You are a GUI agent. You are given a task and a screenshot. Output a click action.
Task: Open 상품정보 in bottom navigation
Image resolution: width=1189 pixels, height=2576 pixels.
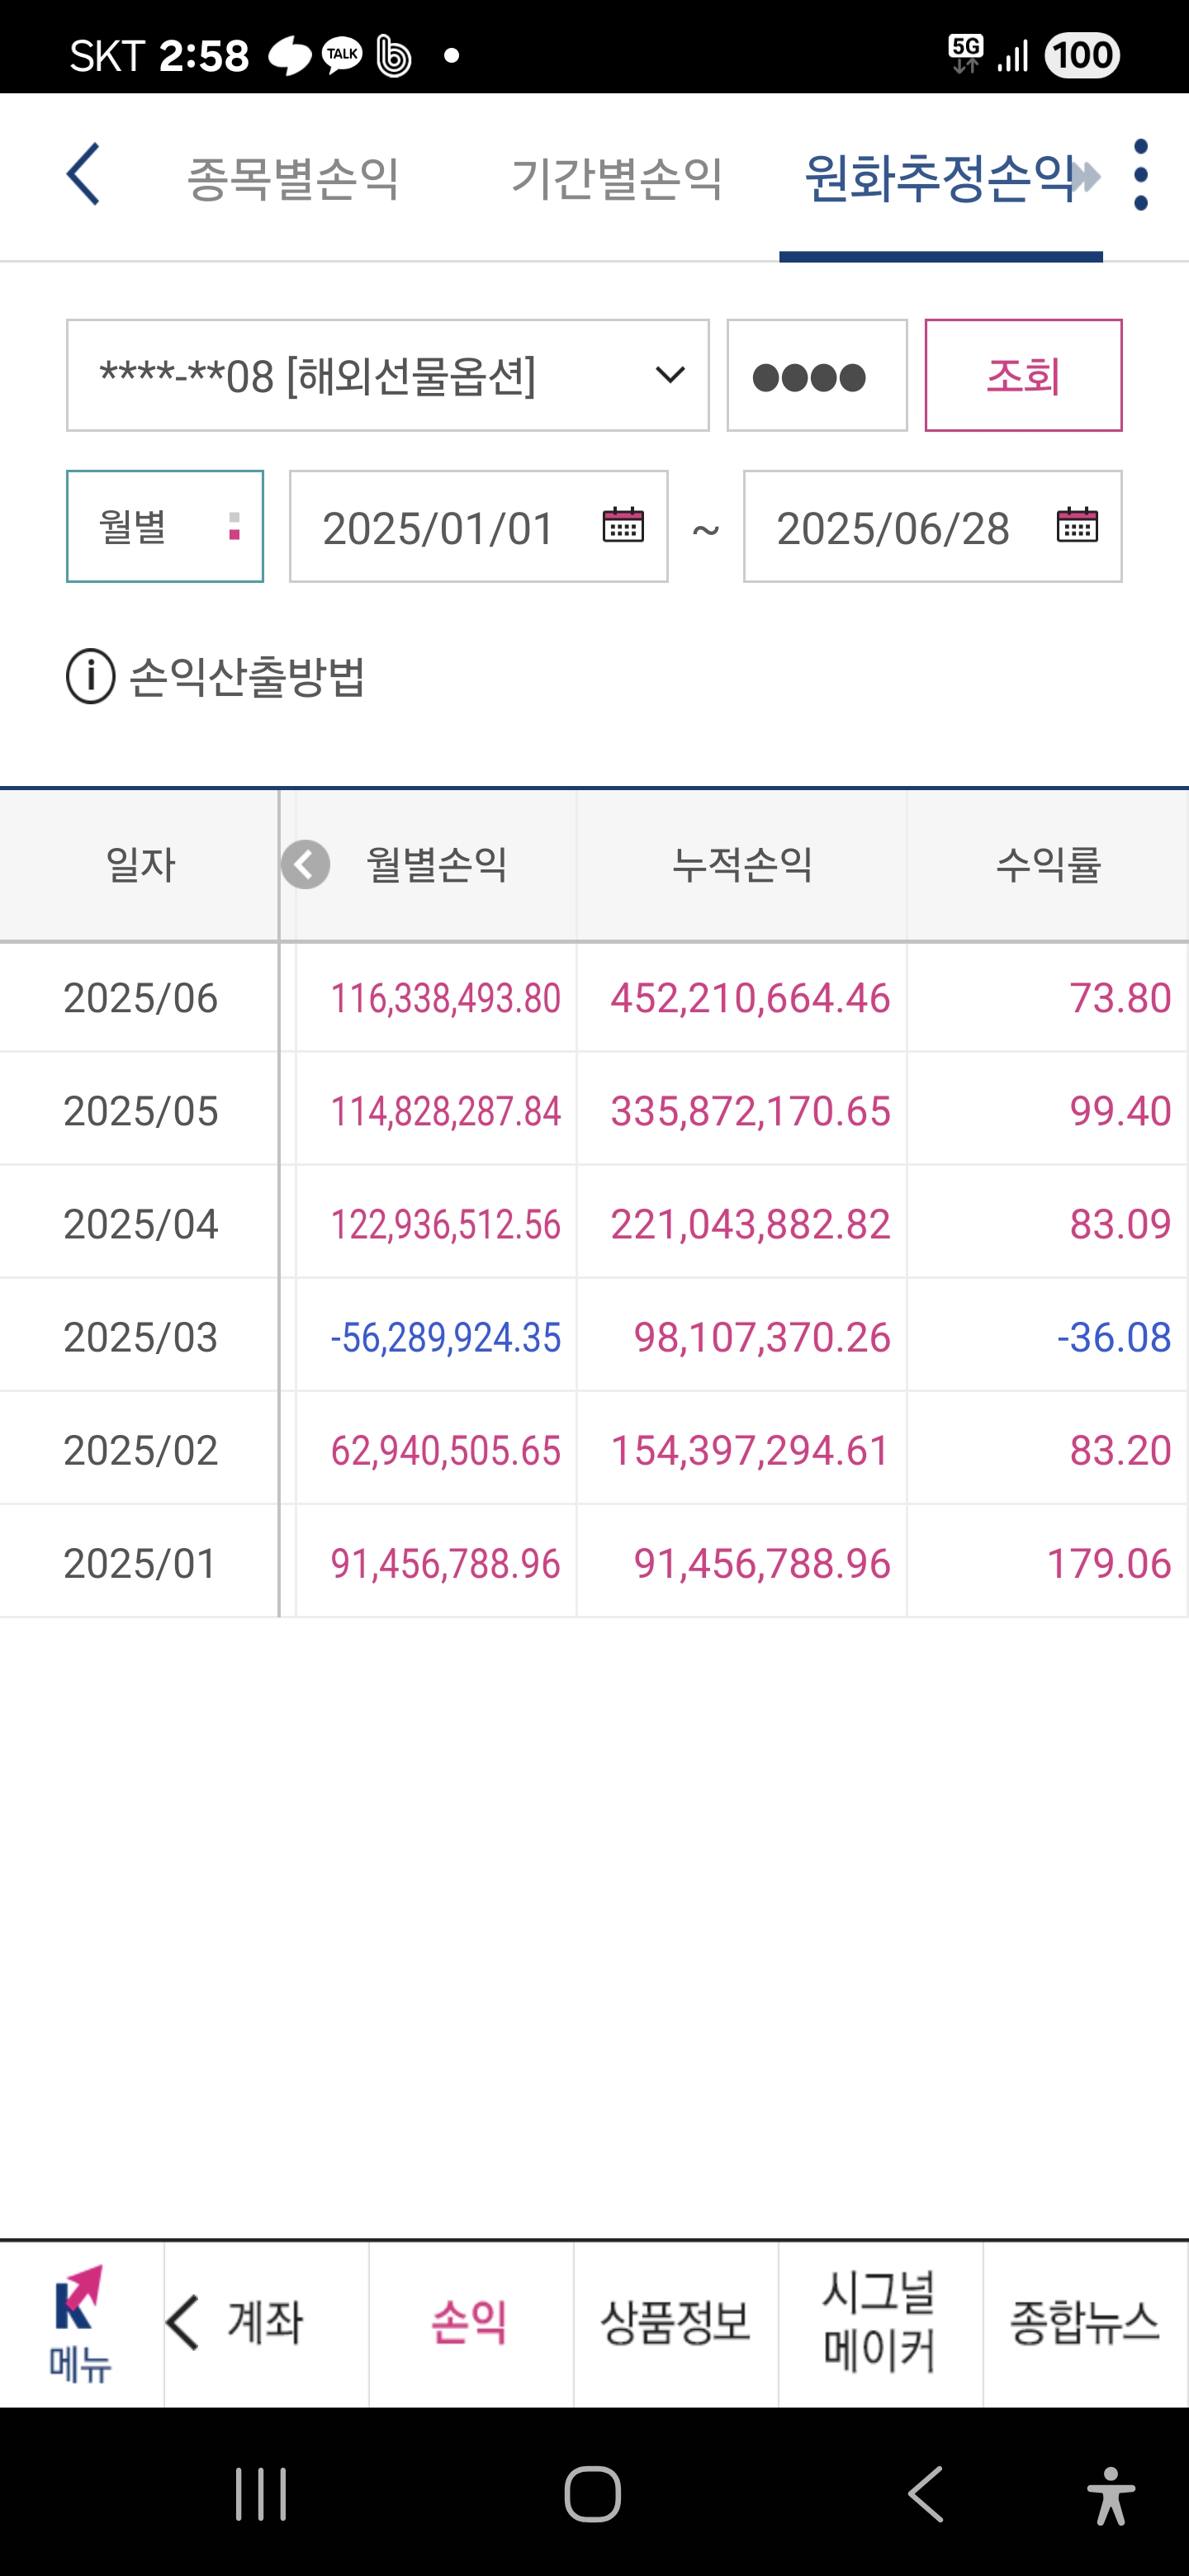tap(675, 2323)
